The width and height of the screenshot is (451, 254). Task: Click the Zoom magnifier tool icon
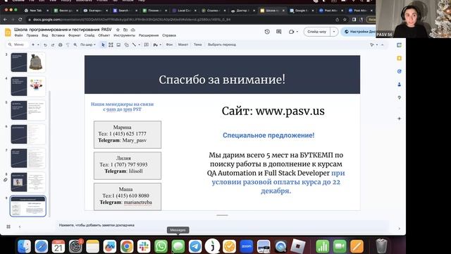click(75, 45)
